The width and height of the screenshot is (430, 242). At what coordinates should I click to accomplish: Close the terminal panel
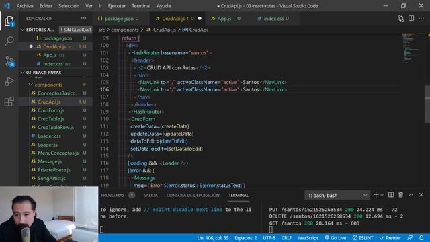[x=421, y=195]
